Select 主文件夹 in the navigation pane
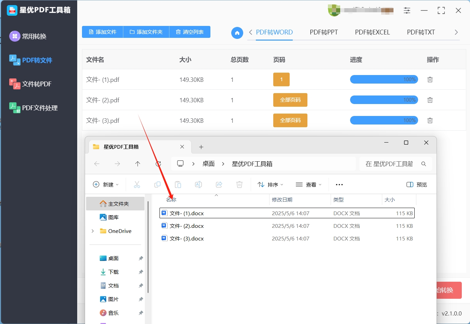The height and width of the screenshot is (324, 470). click(115, 204)
